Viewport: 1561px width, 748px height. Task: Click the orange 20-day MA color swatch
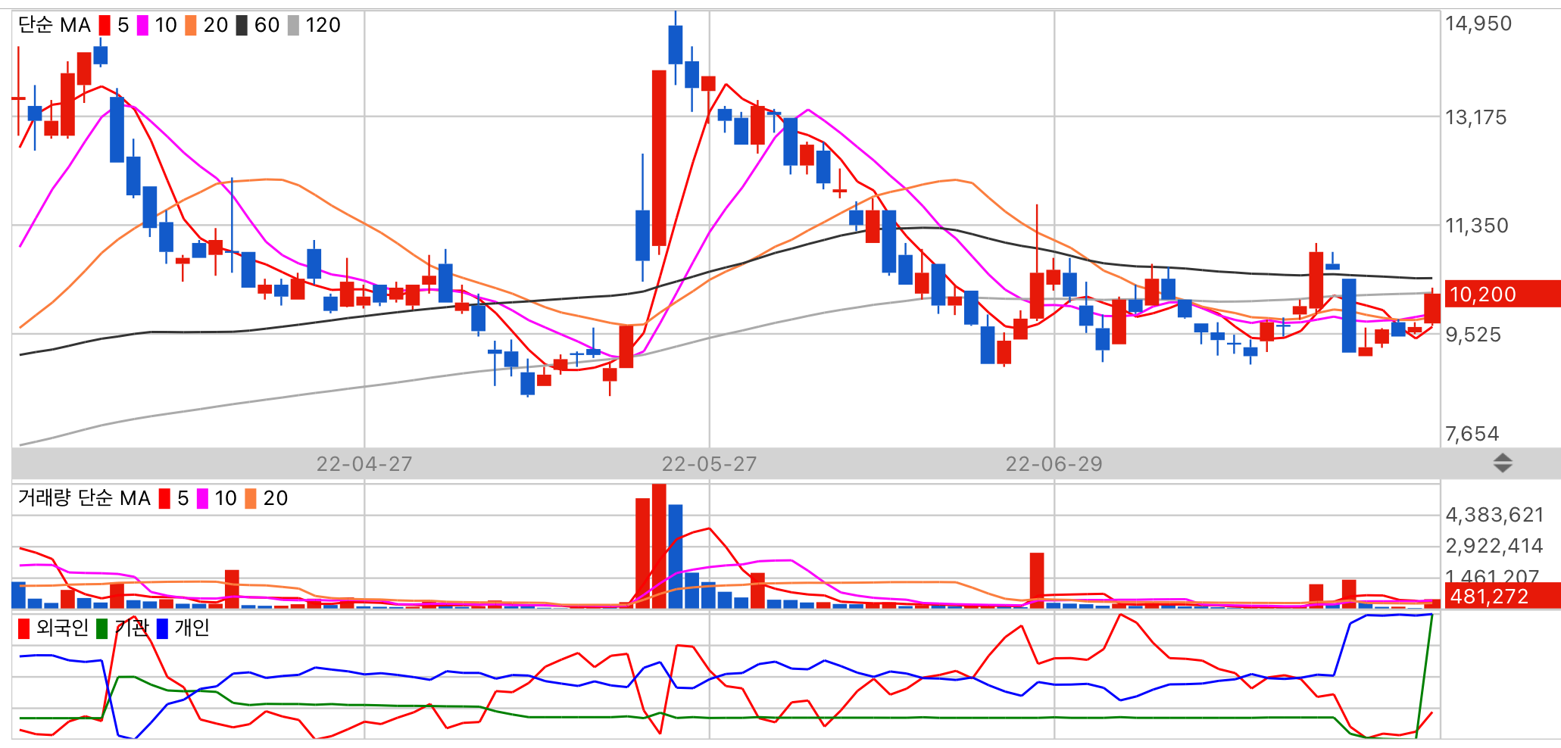coord(191,26)
